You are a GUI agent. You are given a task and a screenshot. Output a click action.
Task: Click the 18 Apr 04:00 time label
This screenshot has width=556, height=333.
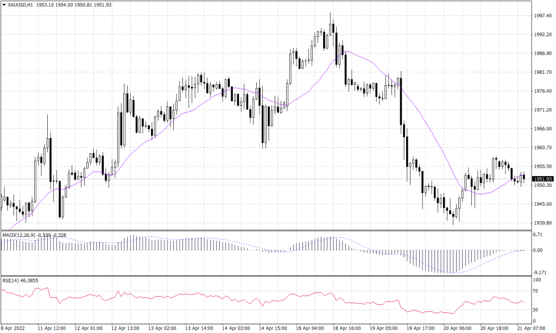tap(310, 329)
